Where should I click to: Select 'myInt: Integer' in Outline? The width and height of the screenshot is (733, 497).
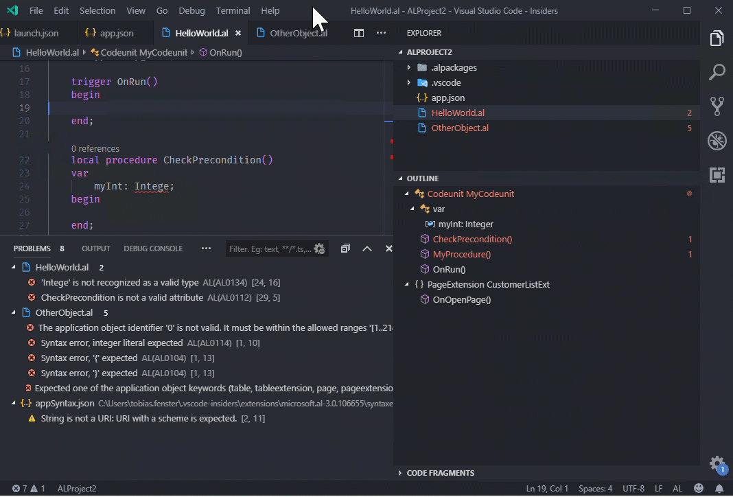click(465, 224)
